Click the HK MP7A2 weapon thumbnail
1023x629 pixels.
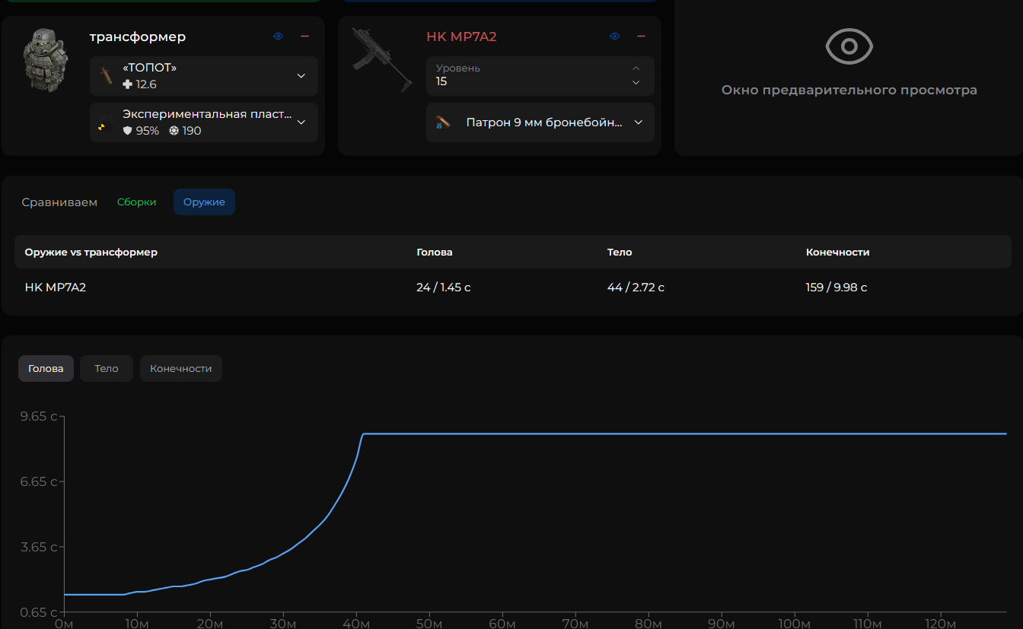tap(382, 60)
